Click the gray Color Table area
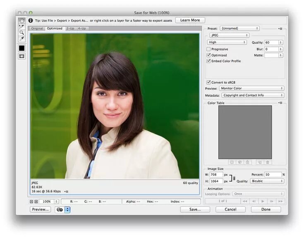This screenshot has height=237, width=304. coord(245,132)
